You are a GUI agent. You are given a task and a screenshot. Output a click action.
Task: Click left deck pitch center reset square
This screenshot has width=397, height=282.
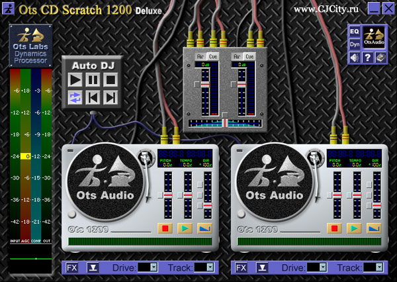[160, 195]
